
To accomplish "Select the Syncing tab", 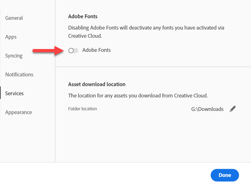I will click(14, 56).
